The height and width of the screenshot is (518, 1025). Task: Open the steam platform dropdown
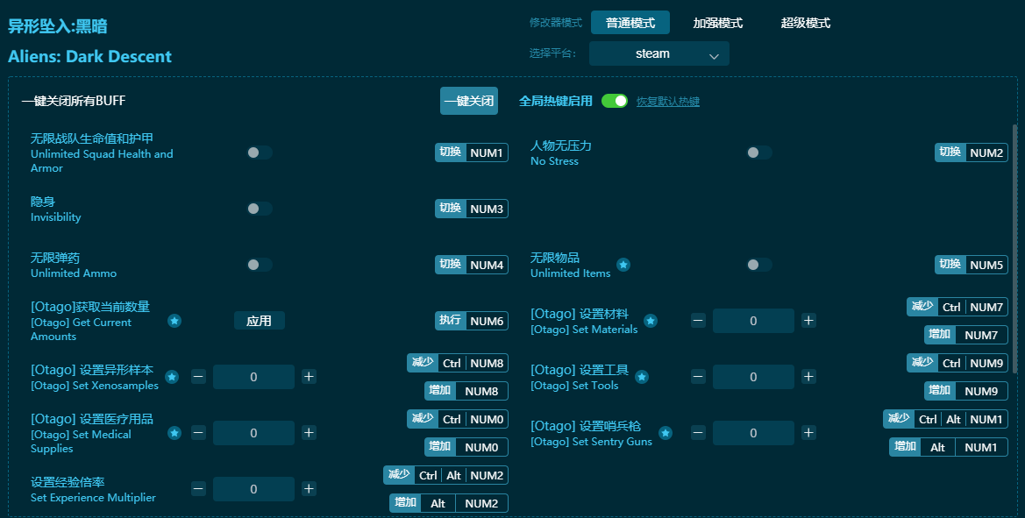tap(658, 53)
